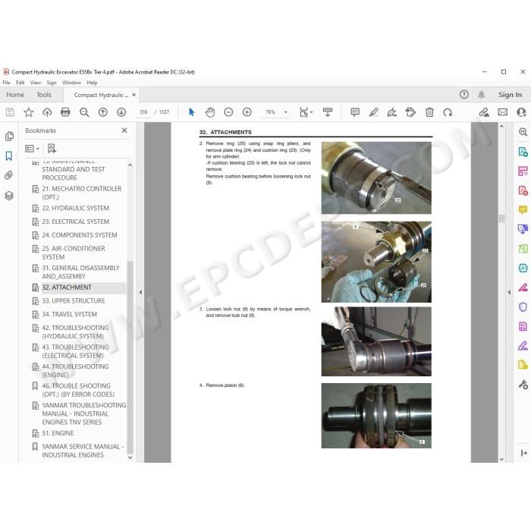Toggle the Bookmarks panel icon
This screenshot has height=531, width=531.
[9, 156]
